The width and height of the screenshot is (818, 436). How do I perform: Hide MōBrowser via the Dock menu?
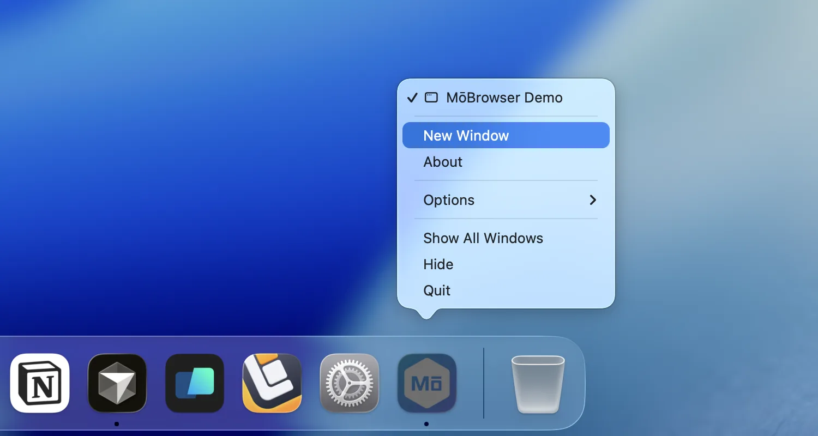438,264
